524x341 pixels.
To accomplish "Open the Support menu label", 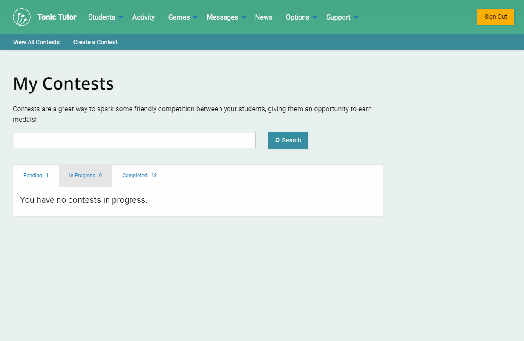I will [338, 17].
